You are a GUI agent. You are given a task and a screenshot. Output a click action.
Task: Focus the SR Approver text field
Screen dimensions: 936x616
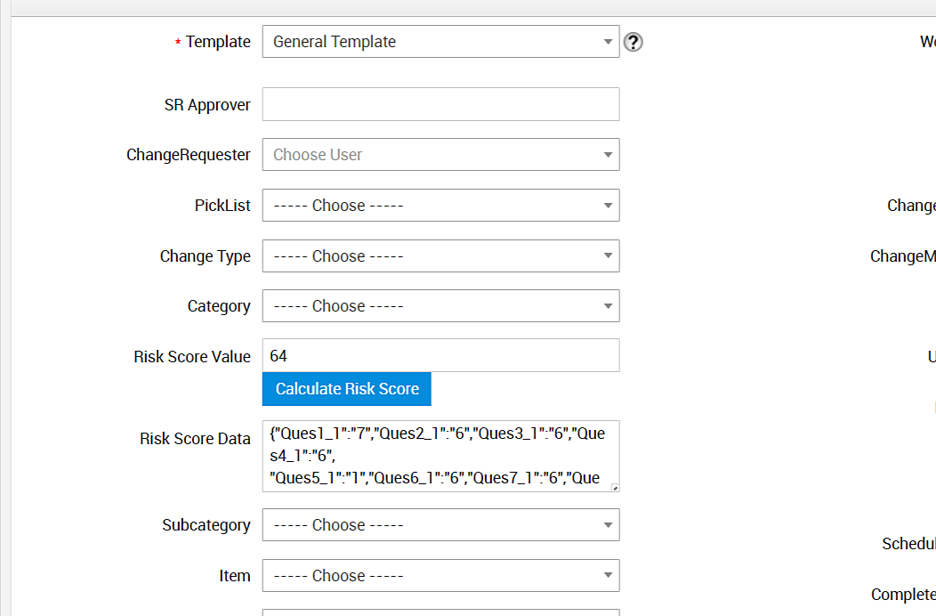tap(440, 104)
